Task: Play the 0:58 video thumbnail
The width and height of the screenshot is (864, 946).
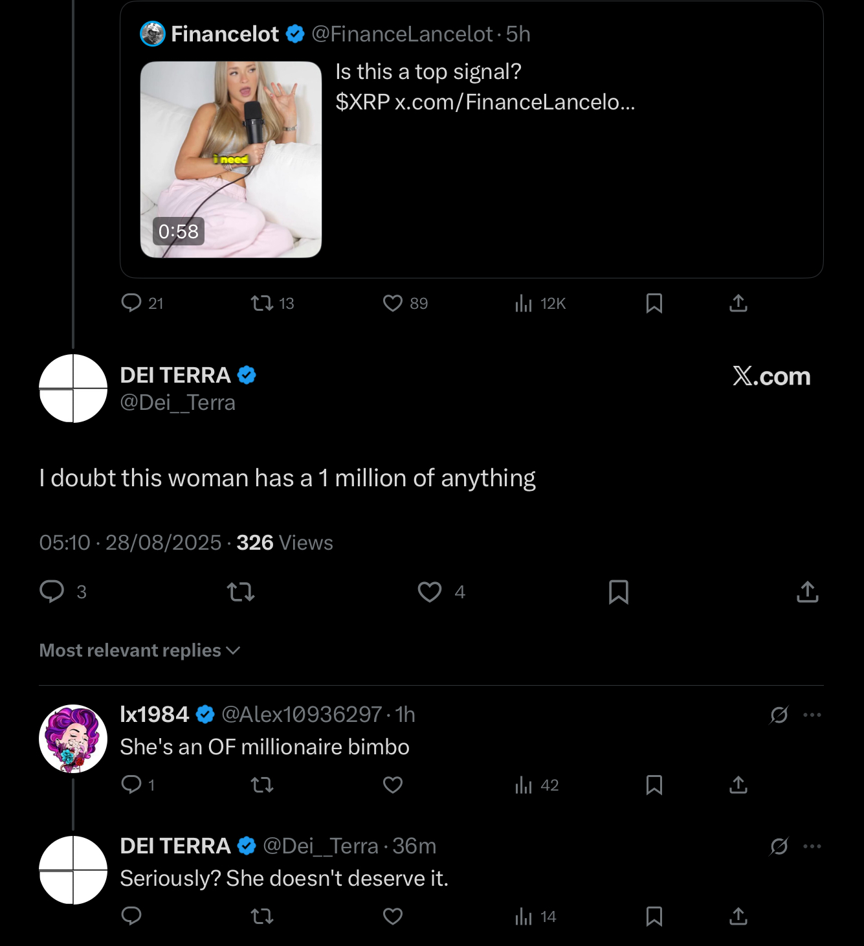Action: 231,159
